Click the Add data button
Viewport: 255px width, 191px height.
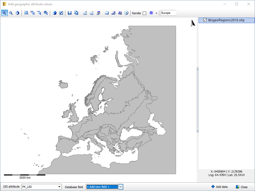click(x=219, y=187)
